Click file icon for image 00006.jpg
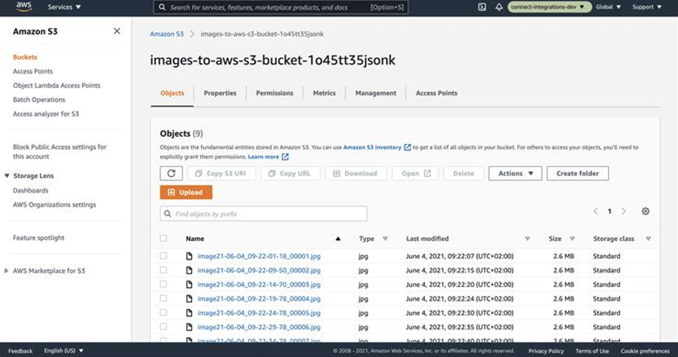This screenshot has height=357, width=678. click(x=189, y=327)
